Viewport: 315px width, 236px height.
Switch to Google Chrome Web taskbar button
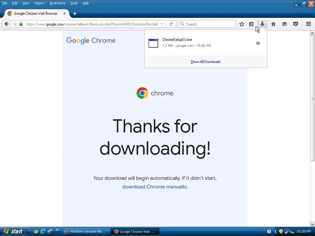135,232
